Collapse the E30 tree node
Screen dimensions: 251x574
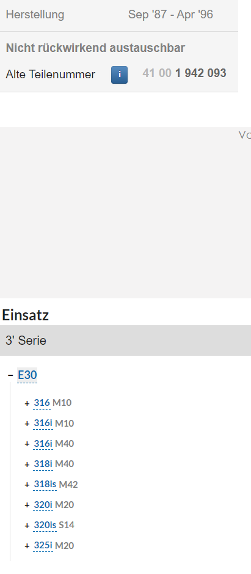click(10, 375)
